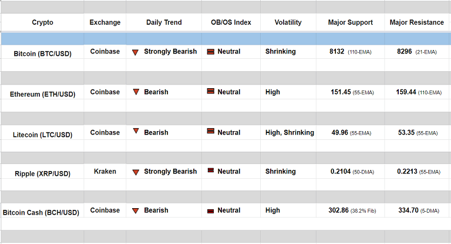451x244 pixels.
Task: Click Bitcoin Cash's red down-arrow trend icon
Action: (136, 210)
